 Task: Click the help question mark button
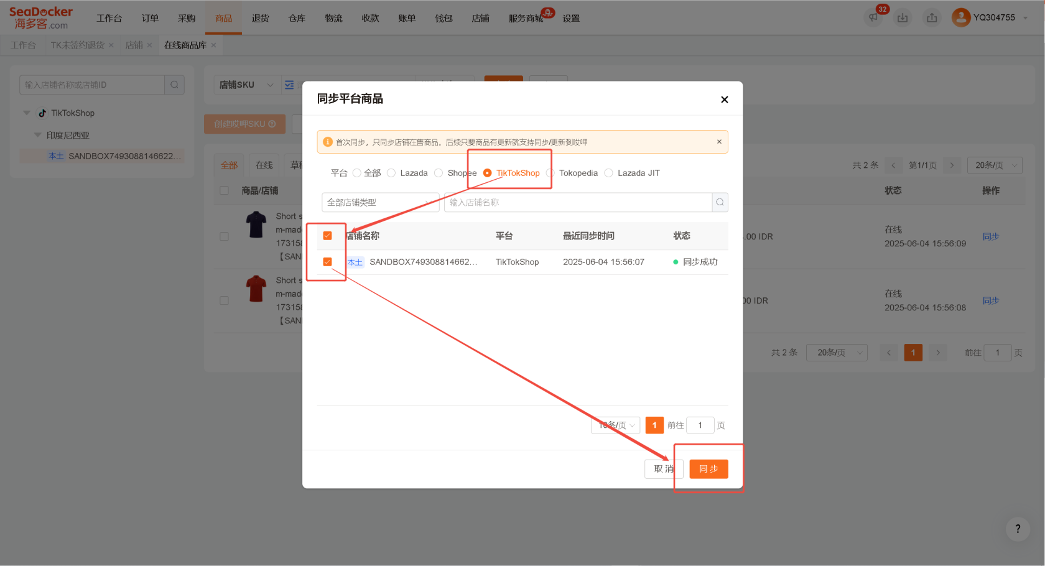pos(1018,529)
